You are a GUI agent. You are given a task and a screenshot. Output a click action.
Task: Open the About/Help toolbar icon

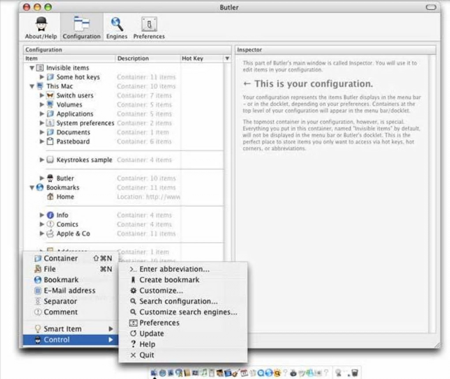41,27
